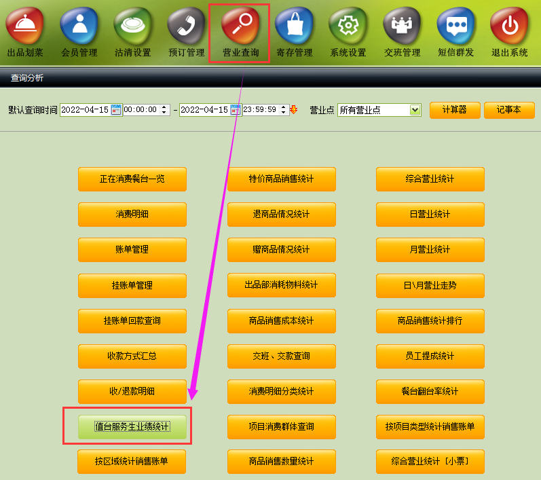This screenshot has height=480, width=541.
Task: Open 商品销售统计排行
Action: [x=430, y=321]
